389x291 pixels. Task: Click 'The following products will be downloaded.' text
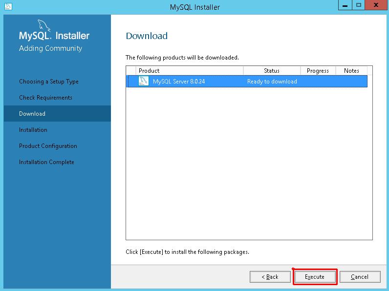click(182, 58)
